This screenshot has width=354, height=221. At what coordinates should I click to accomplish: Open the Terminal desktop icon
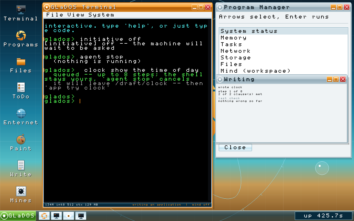21,13
